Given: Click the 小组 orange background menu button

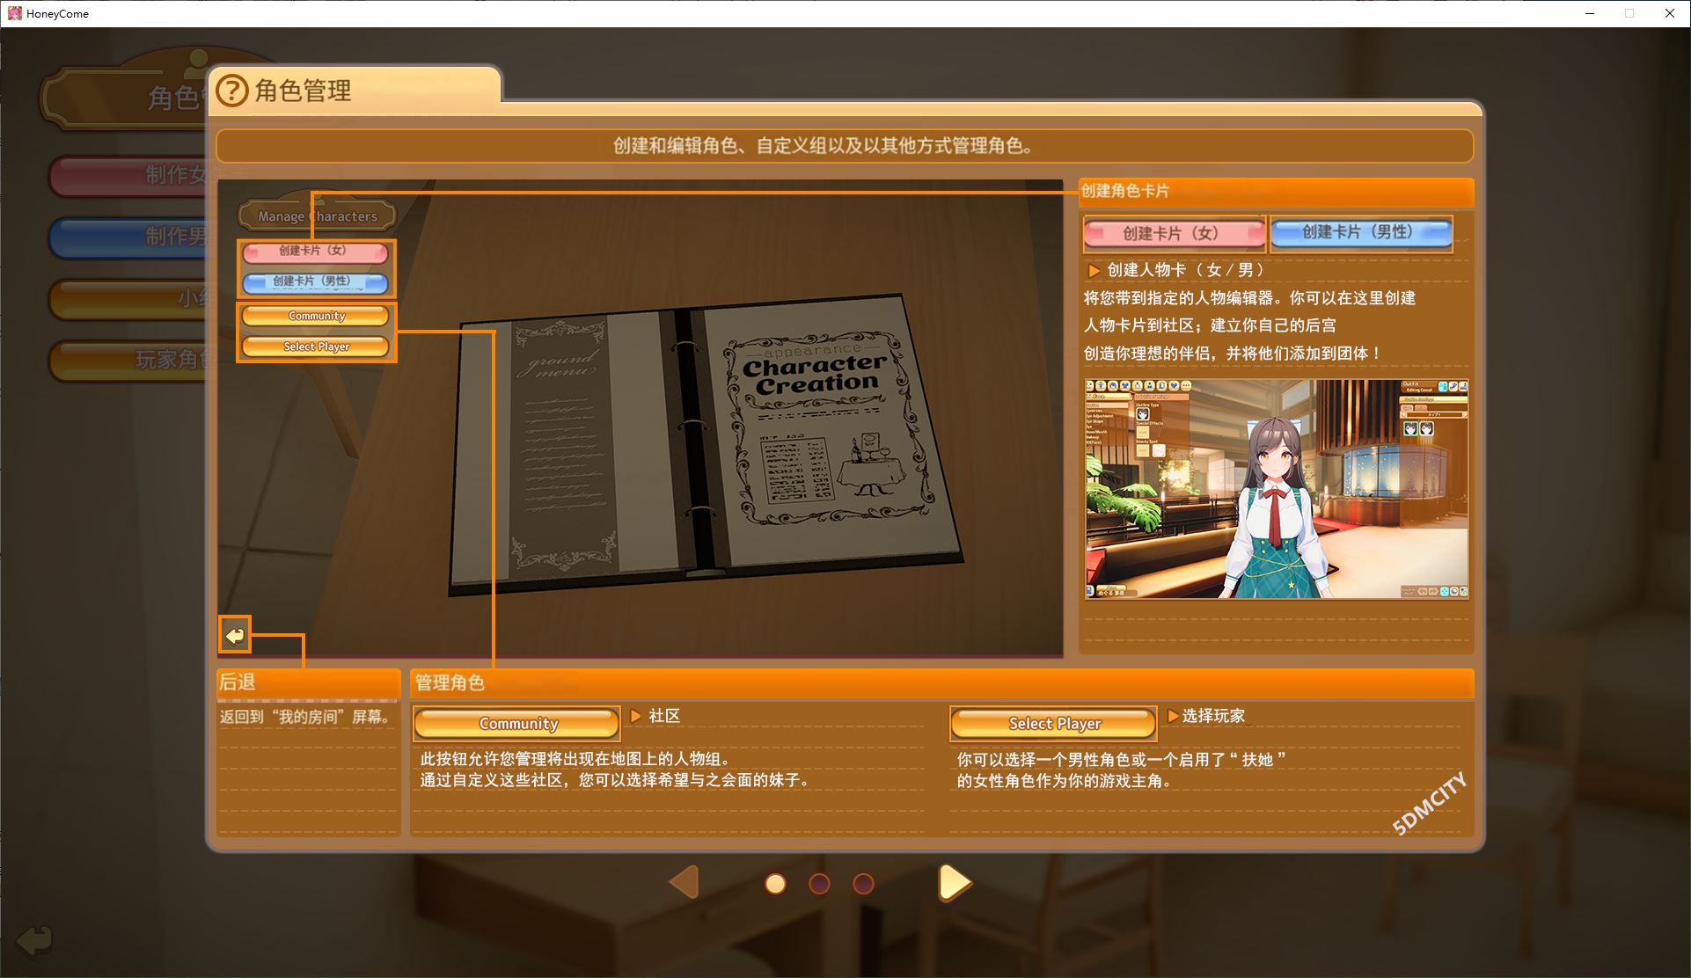Looking at the screenshot, I should (128, 299).
